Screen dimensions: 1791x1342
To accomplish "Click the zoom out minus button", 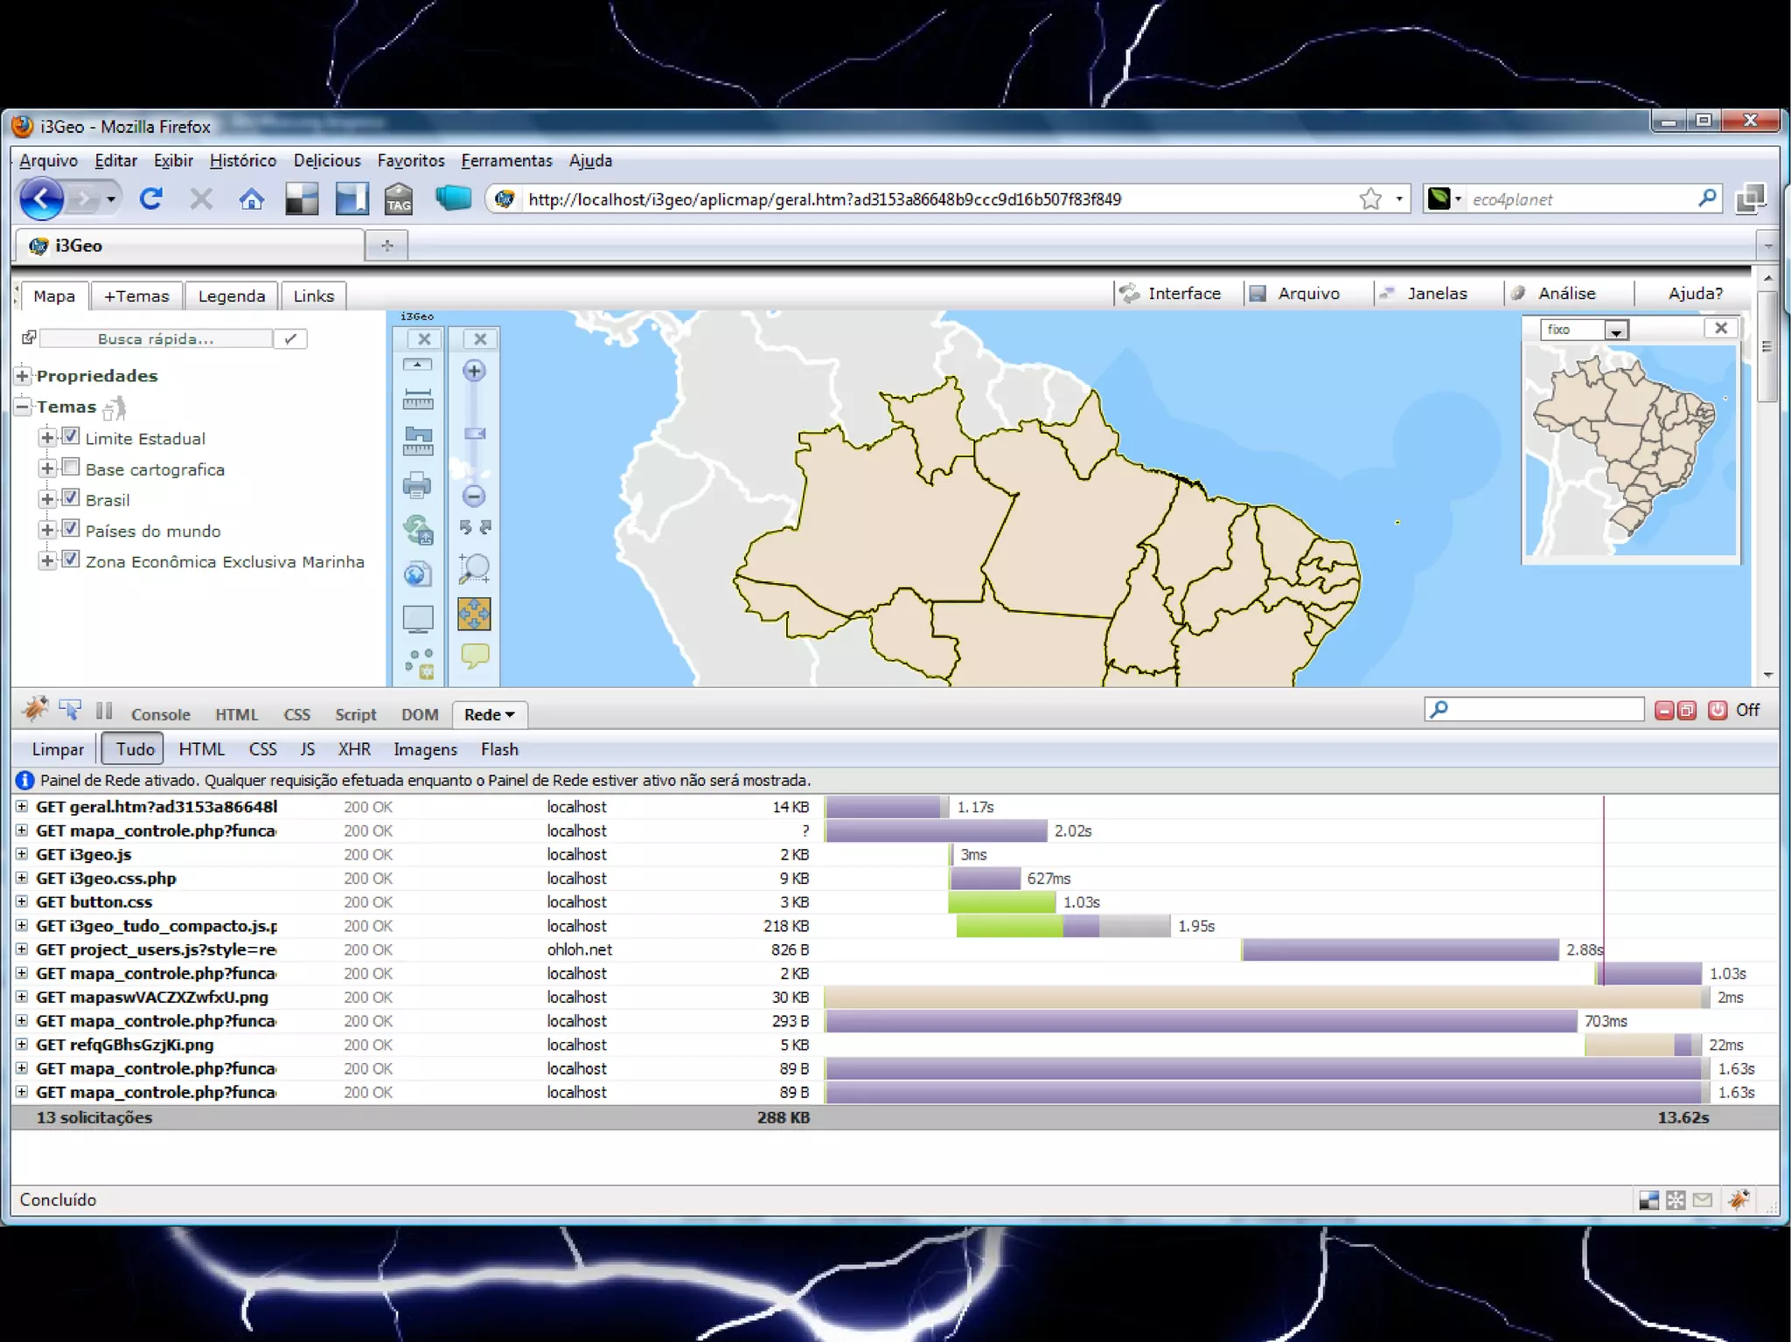I will tap(474, 496).
